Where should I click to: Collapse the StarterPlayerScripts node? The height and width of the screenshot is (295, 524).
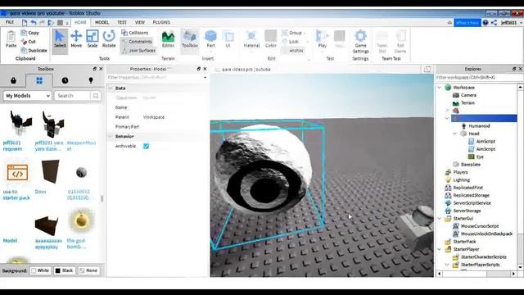(447, 265)
